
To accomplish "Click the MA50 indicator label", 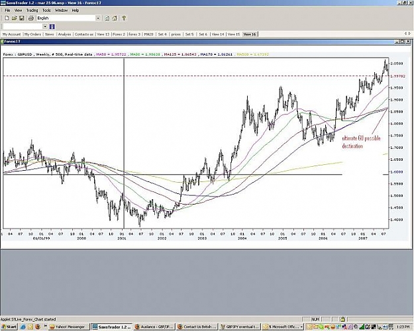I will (x=111, y=54).
